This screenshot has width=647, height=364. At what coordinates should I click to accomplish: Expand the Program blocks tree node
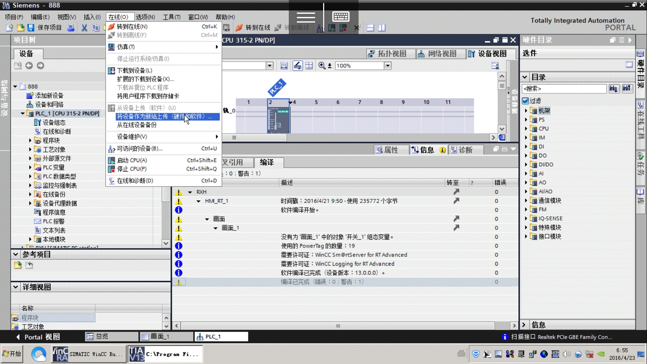[x=30, y=140]
